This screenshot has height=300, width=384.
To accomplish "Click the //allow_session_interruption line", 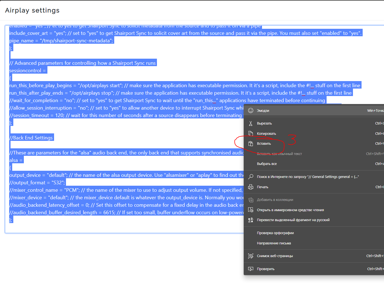I will [126, 108].
